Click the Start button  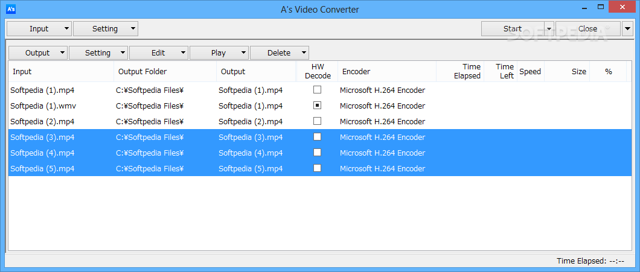(x=513, y=28)
